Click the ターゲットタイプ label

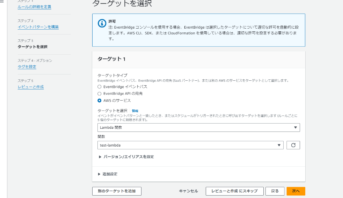tap(112, 76)
